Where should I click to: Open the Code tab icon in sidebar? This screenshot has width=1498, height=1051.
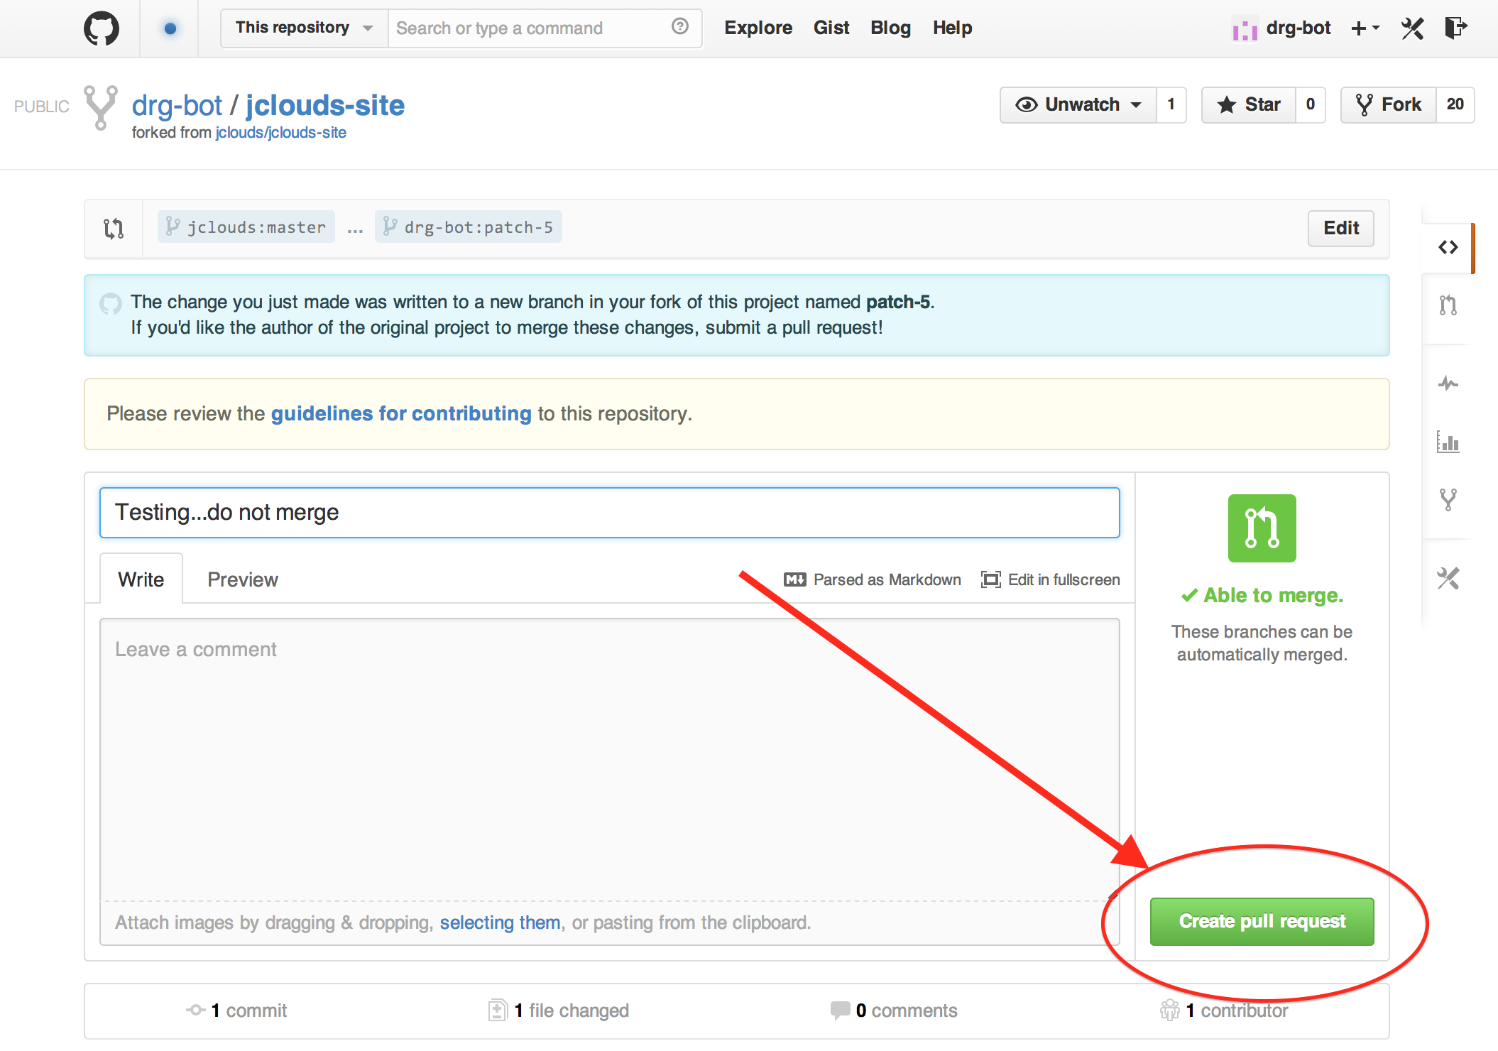tap(1448, 247)
